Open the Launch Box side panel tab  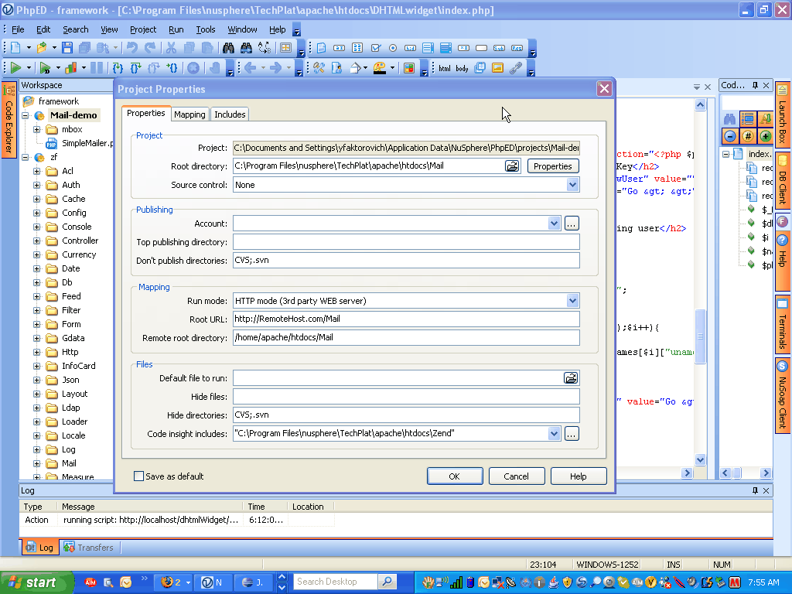(783, 115)
